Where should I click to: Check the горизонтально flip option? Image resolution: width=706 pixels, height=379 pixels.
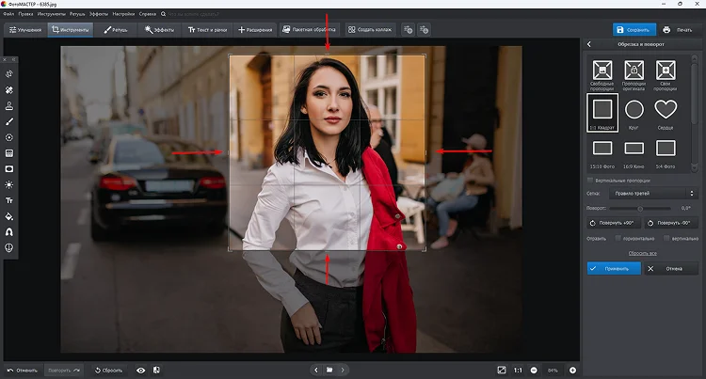pos(618,238)
